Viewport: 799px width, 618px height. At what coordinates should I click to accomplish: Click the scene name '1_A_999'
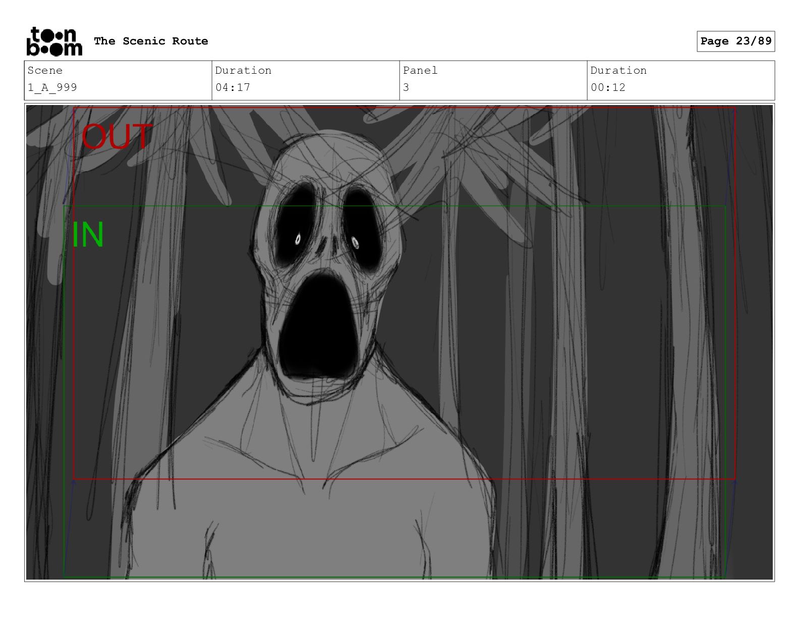tap(52, 87)
